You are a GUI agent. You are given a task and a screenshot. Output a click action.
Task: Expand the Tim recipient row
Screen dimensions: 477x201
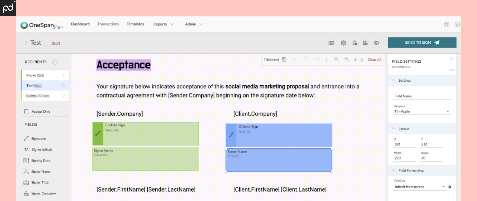pos(45,86)
